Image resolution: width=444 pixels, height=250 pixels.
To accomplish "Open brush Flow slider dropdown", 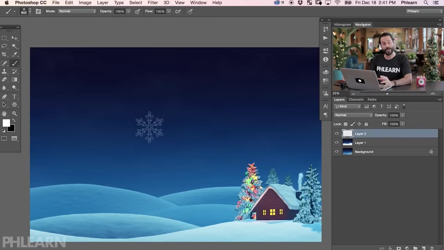I will pyautogui.click(x=169, y=11).
